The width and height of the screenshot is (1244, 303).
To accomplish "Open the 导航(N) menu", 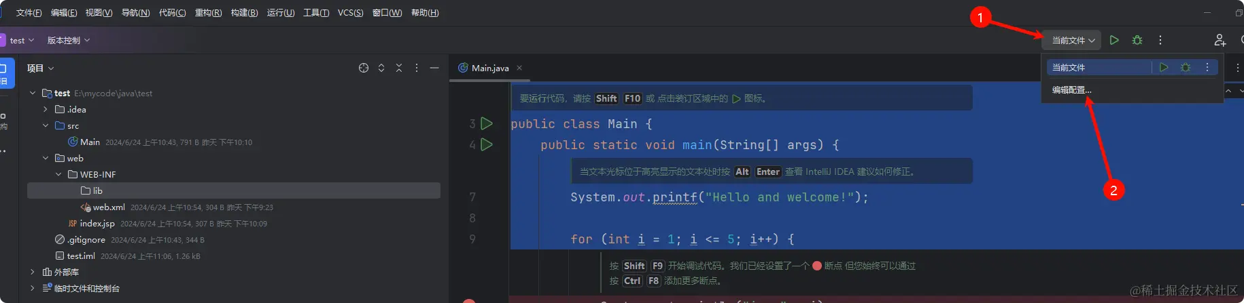I will (135, 13).
